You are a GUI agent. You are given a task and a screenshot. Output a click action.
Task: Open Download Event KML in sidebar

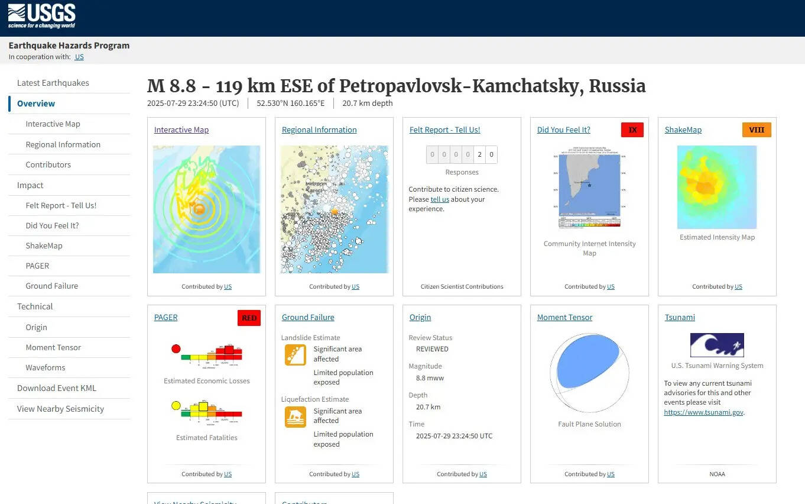(x=57, y=388)
